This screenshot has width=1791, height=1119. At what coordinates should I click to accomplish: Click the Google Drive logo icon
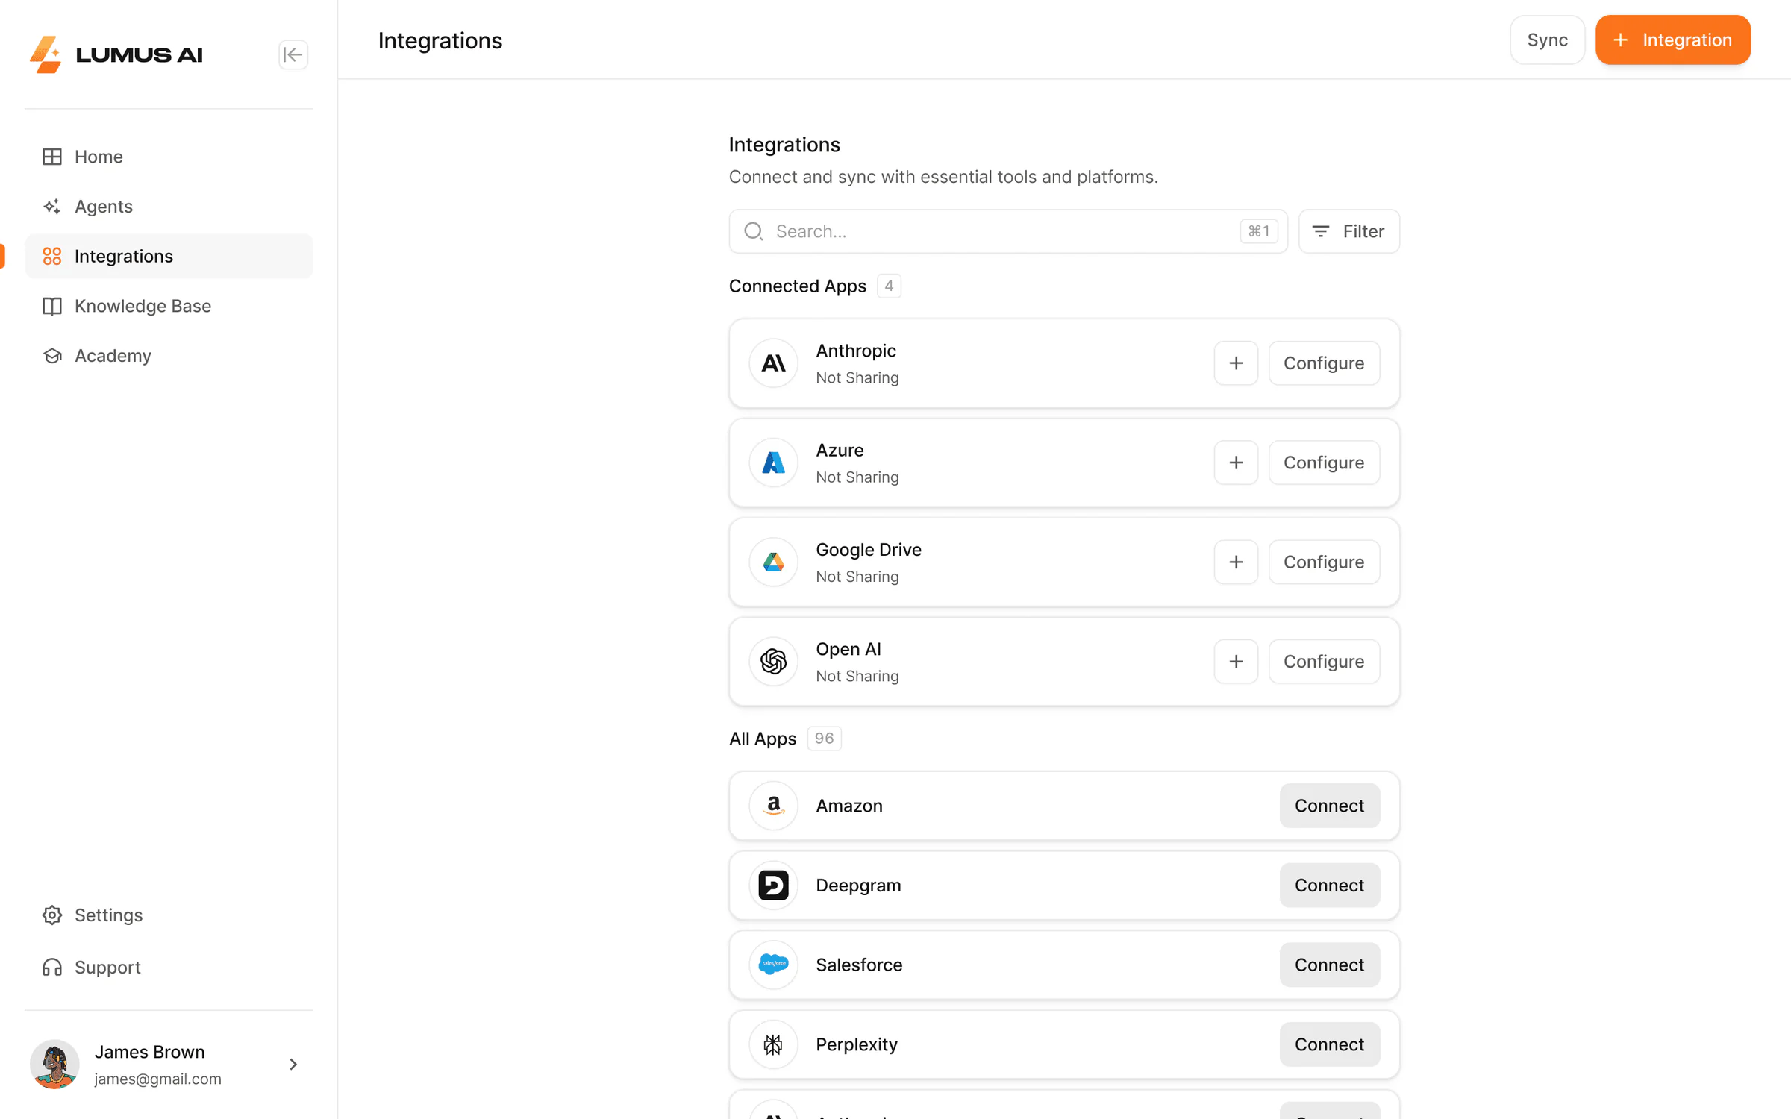click(x=773, y=562)
